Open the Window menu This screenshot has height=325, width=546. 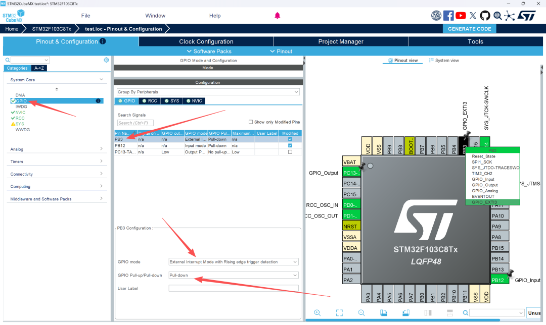tap(155, 16)
